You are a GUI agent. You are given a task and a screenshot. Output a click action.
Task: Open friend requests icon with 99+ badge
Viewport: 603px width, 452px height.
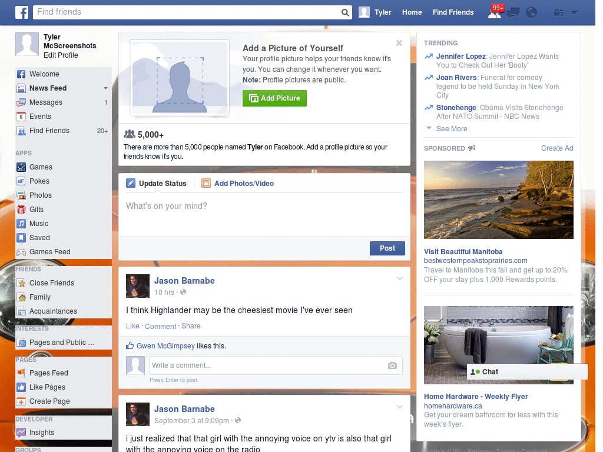click(x=496, y=12)
